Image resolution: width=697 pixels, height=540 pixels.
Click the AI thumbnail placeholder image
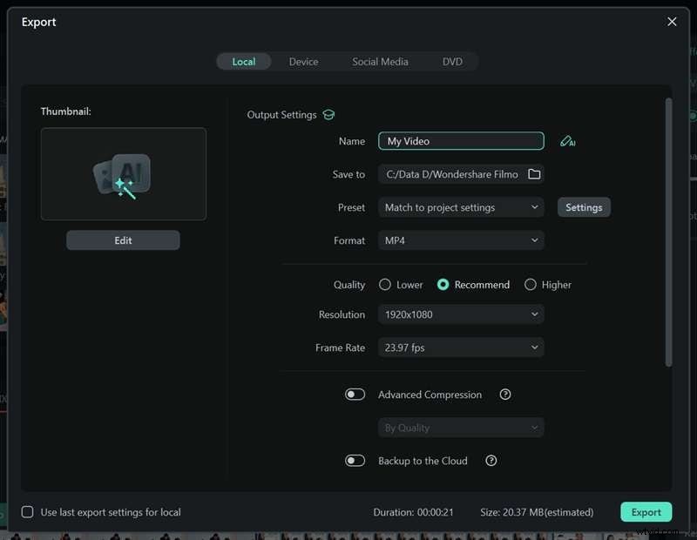pos(124,174)
